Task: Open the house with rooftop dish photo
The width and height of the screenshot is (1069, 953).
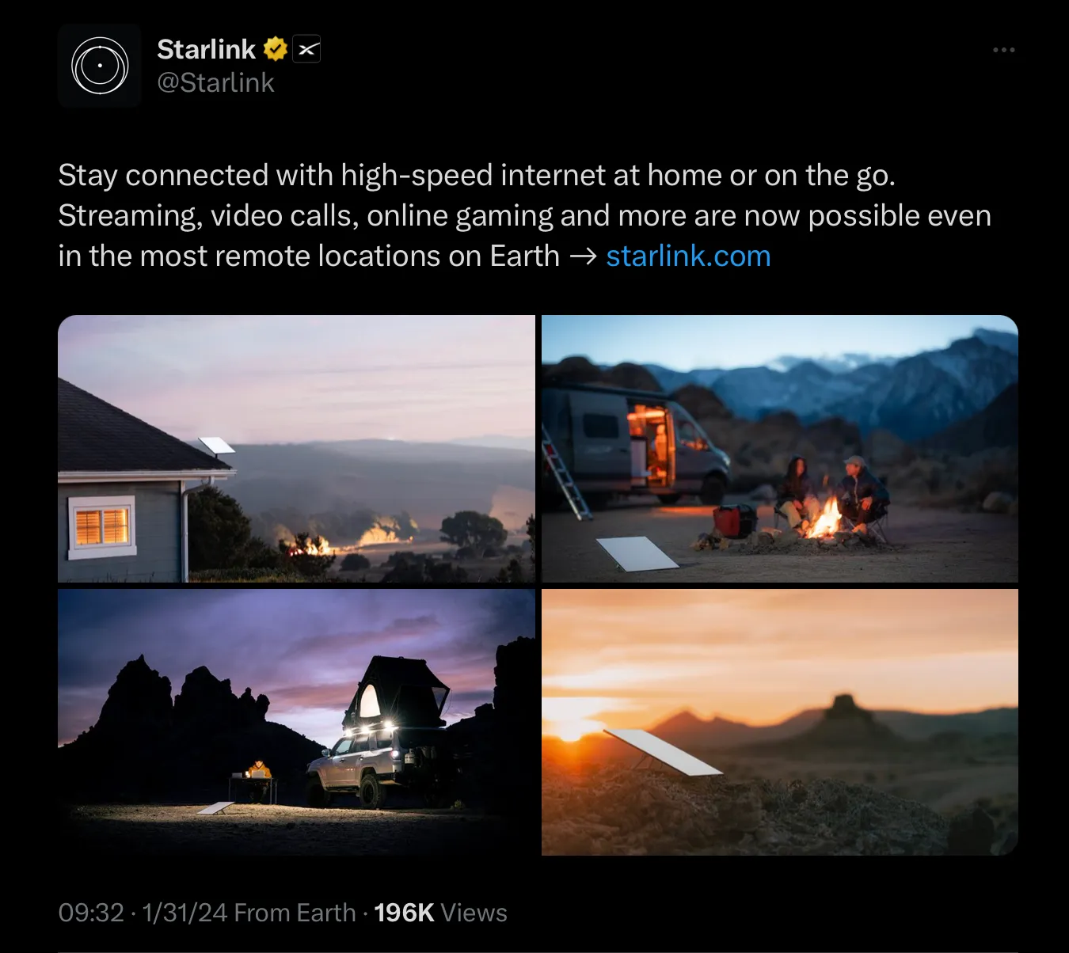Action: point(297,449)
